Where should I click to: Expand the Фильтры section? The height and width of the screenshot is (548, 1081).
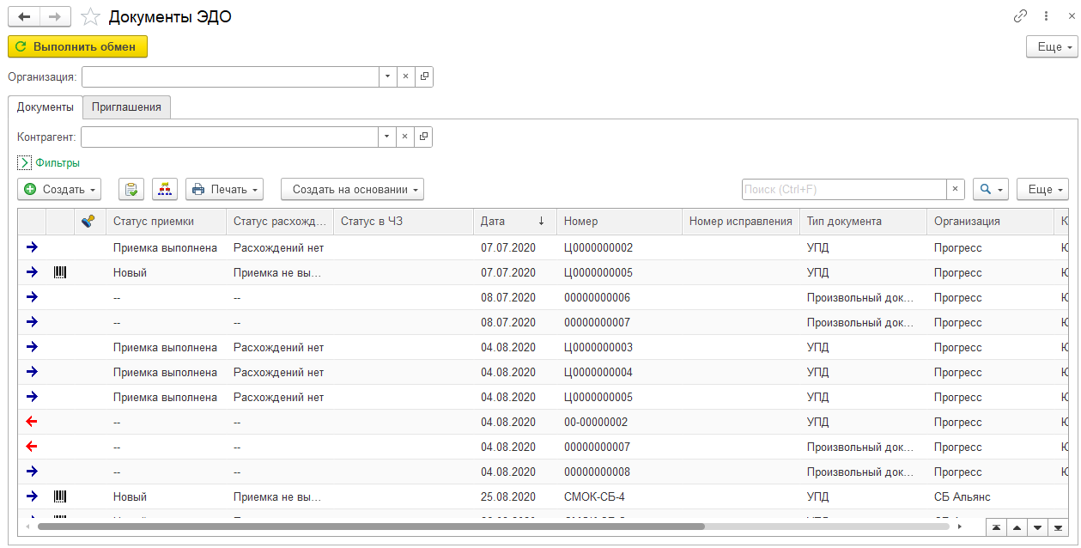point(25,162)
